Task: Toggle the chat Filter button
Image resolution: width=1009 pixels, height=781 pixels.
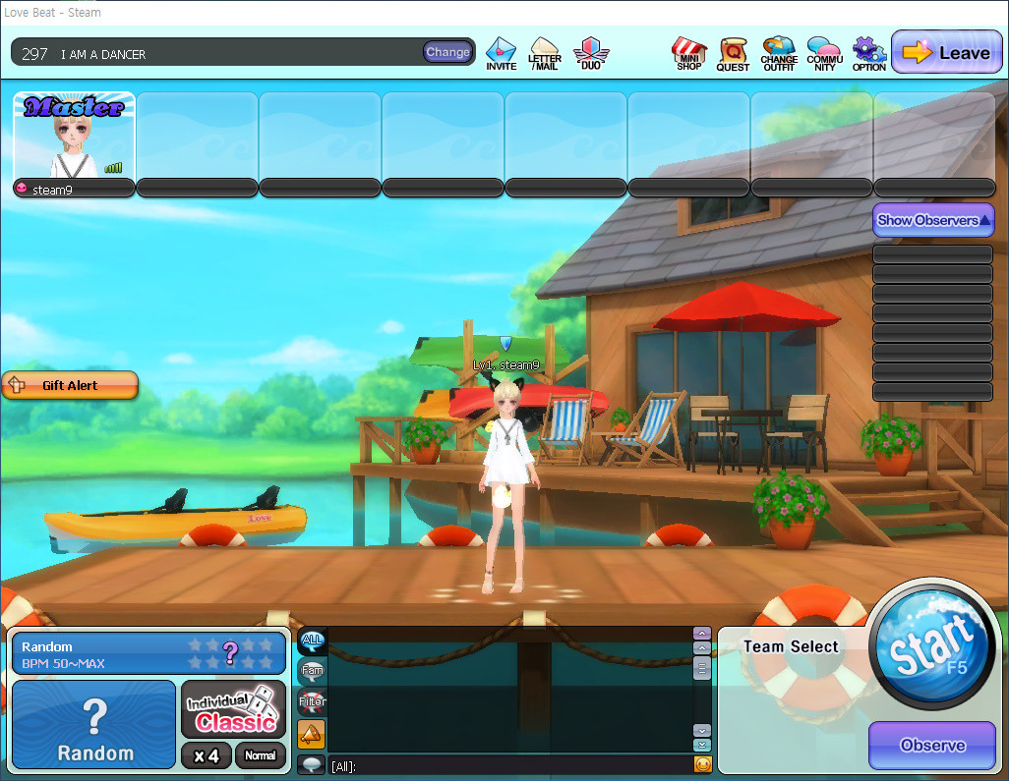Action: tap(312, 701)
